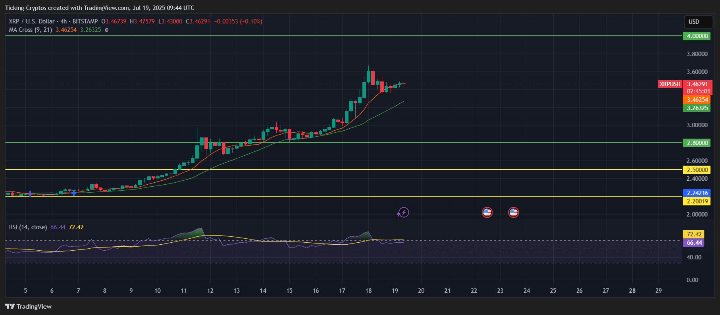Open the US flag event between dates 23 and 24
This screenshot has width=720, height=315.
click(x=513, y=212)
